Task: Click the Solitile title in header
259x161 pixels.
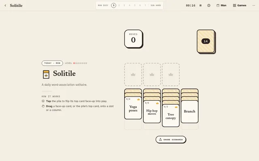Action: click(x=16, y=5)
